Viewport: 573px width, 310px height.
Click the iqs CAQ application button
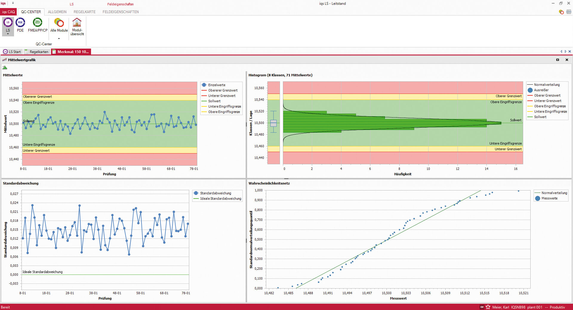pyautogui.click(x=9, y=12)
